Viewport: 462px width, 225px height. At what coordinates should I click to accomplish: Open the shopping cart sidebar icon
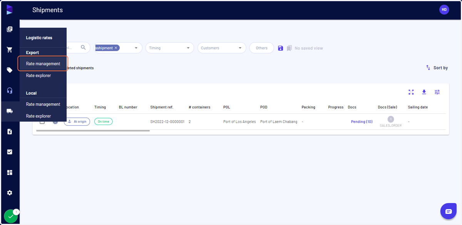(10, 50)
